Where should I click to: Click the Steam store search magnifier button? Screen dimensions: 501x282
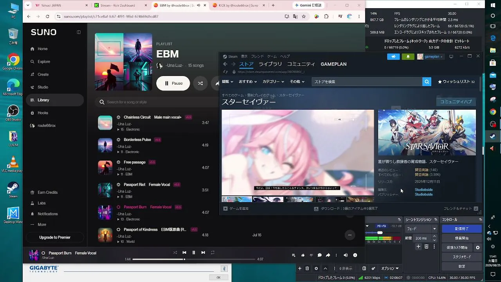coord(427,82)
